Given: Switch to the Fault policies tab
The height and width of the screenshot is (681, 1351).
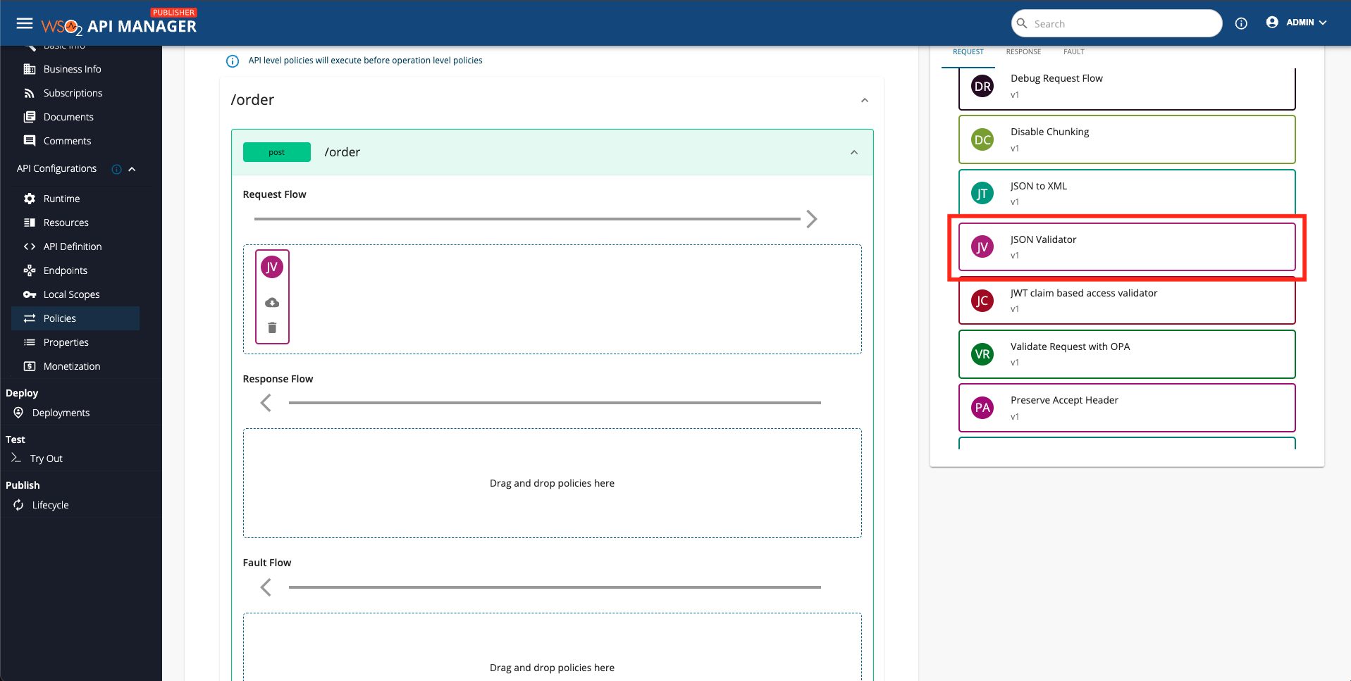Looking at the screenshot, I should coord(1073,52).
